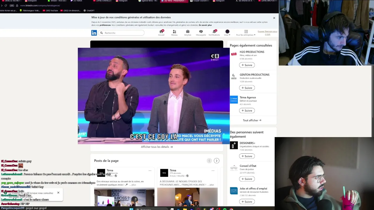
Task: Click Tout afficher link
Action: [252, 120]
